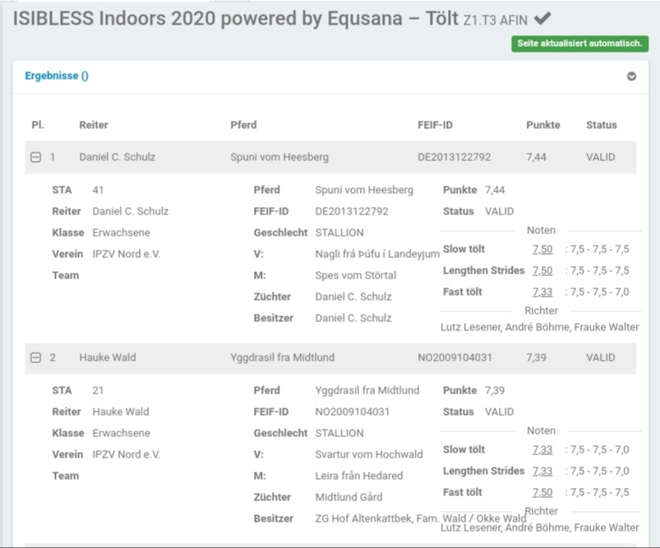660x548 pixels.
Task: Click the 7,39 points in row 2
Action: click(x=536, y=357)
